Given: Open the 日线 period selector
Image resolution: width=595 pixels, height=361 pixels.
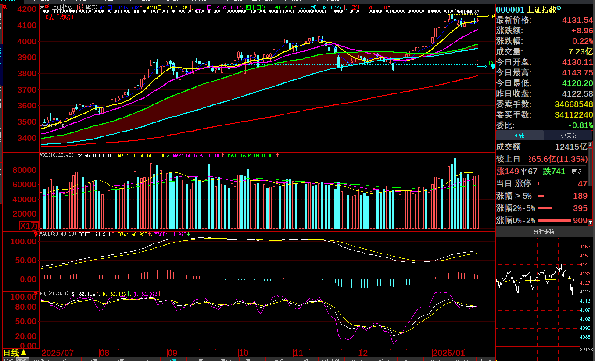Looking at the screenshot, I should click(x=15, y=353).
